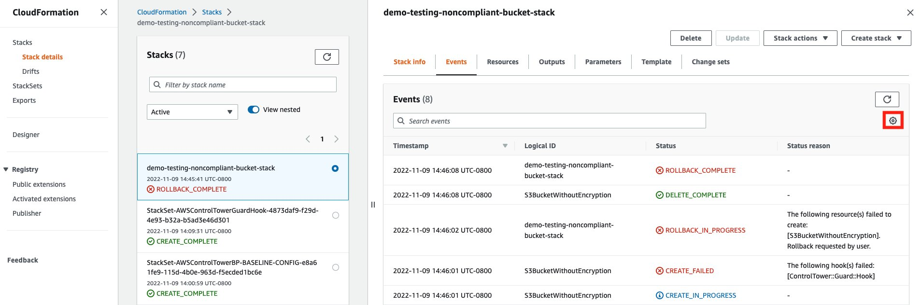Screen dimensions: 921x305
Task: Click CREATE_IN_PROGRESS status text
Action: 701,295
